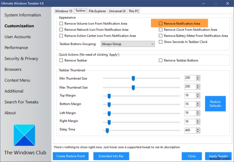234x162 pixels.
Task: Click the Min Thumbnail Size value field
Action: 190,78
